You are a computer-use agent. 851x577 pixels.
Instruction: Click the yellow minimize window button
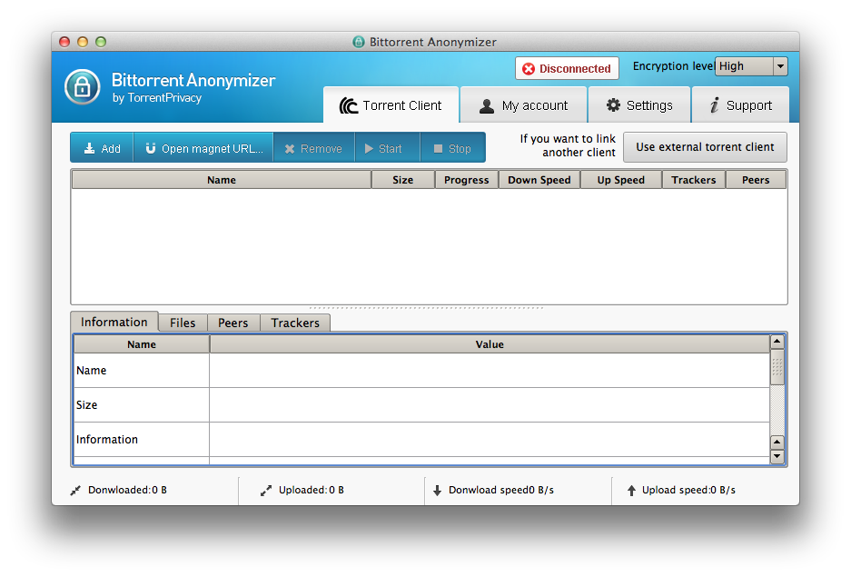[83, 42]
